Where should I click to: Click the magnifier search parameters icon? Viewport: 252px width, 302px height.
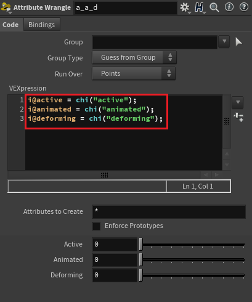tap(214, 7)
